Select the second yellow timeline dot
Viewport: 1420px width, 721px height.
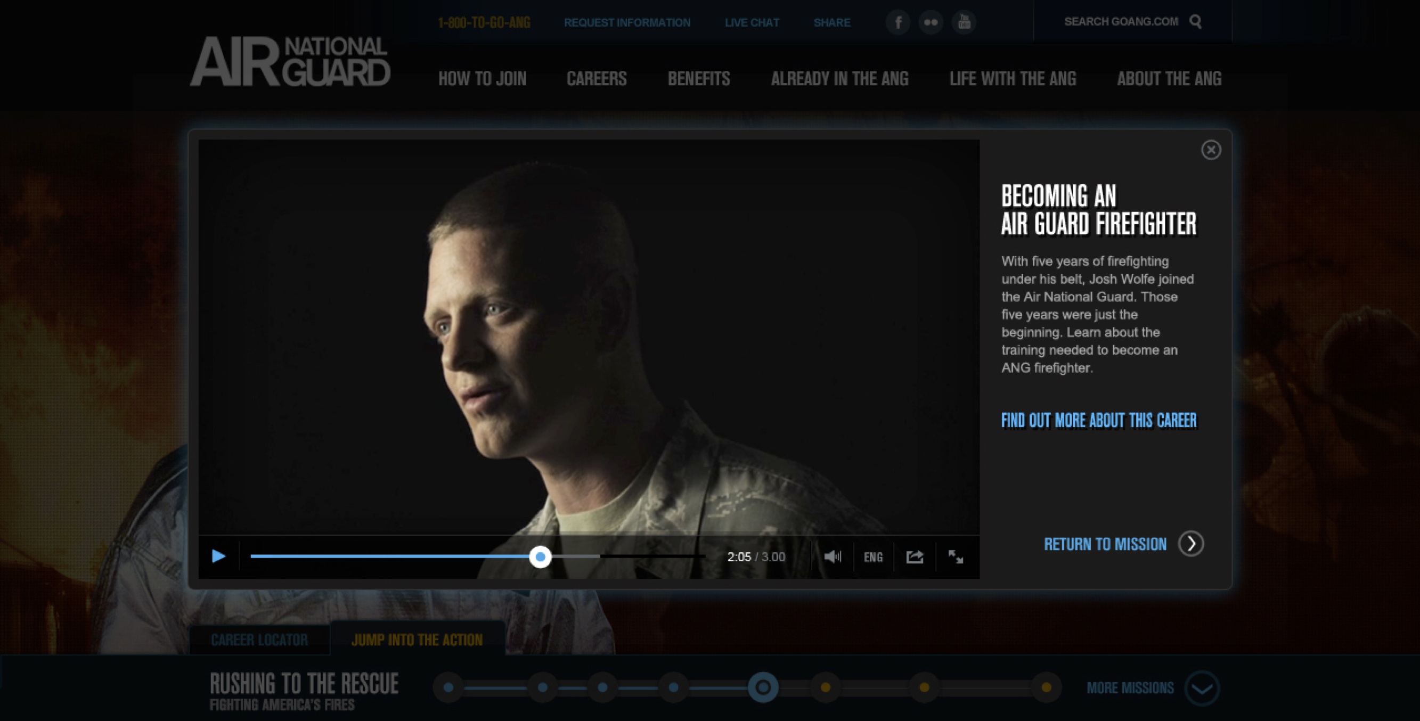click(925, 687)
